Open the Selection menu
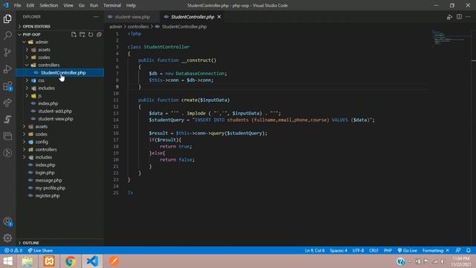The width and height of the screenshot is (476, 268). pos(48,5)
